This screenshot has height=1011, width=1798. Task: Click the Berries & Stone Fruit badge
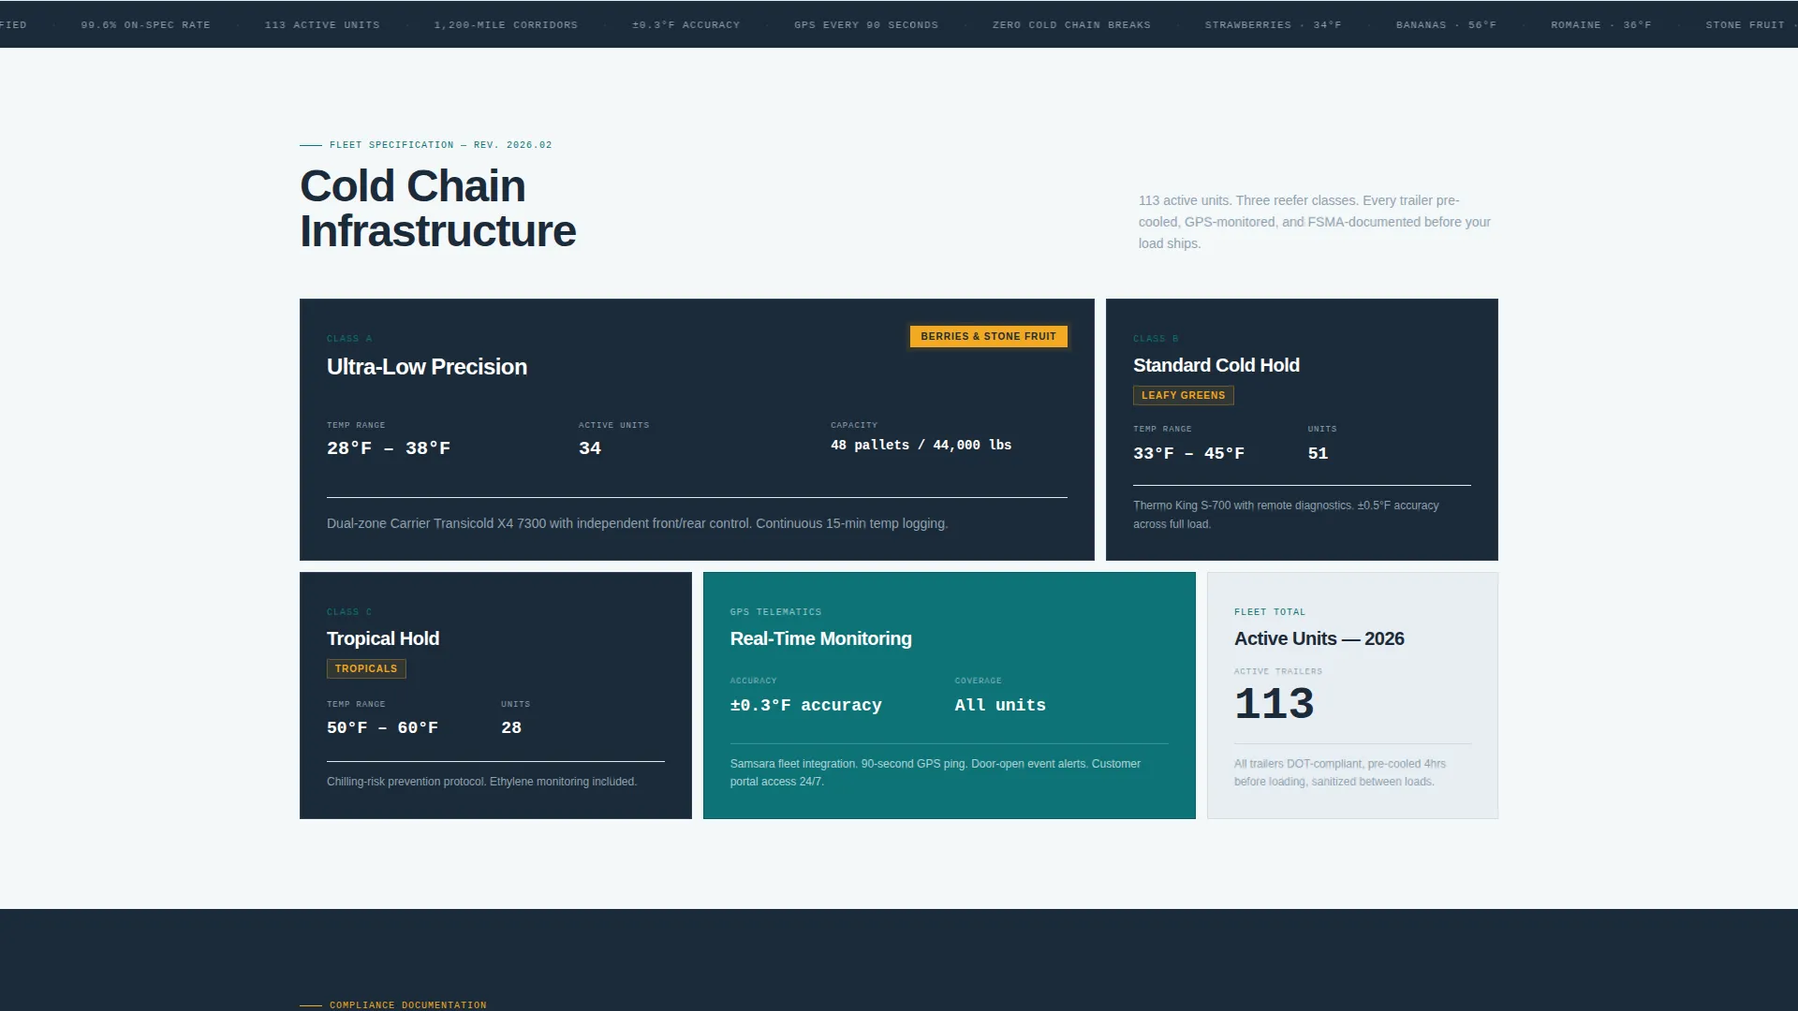tap(988, 336)
